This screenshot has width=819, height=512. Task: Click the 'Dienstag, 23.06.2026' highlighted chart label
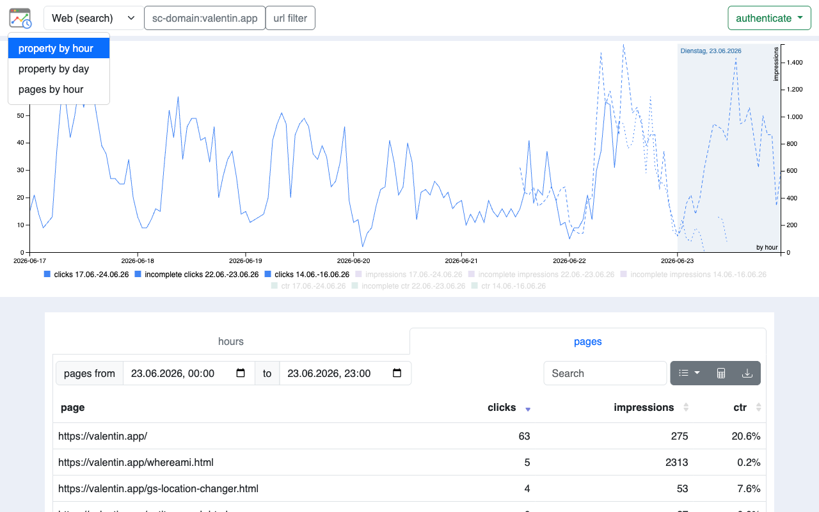point(710,51)
